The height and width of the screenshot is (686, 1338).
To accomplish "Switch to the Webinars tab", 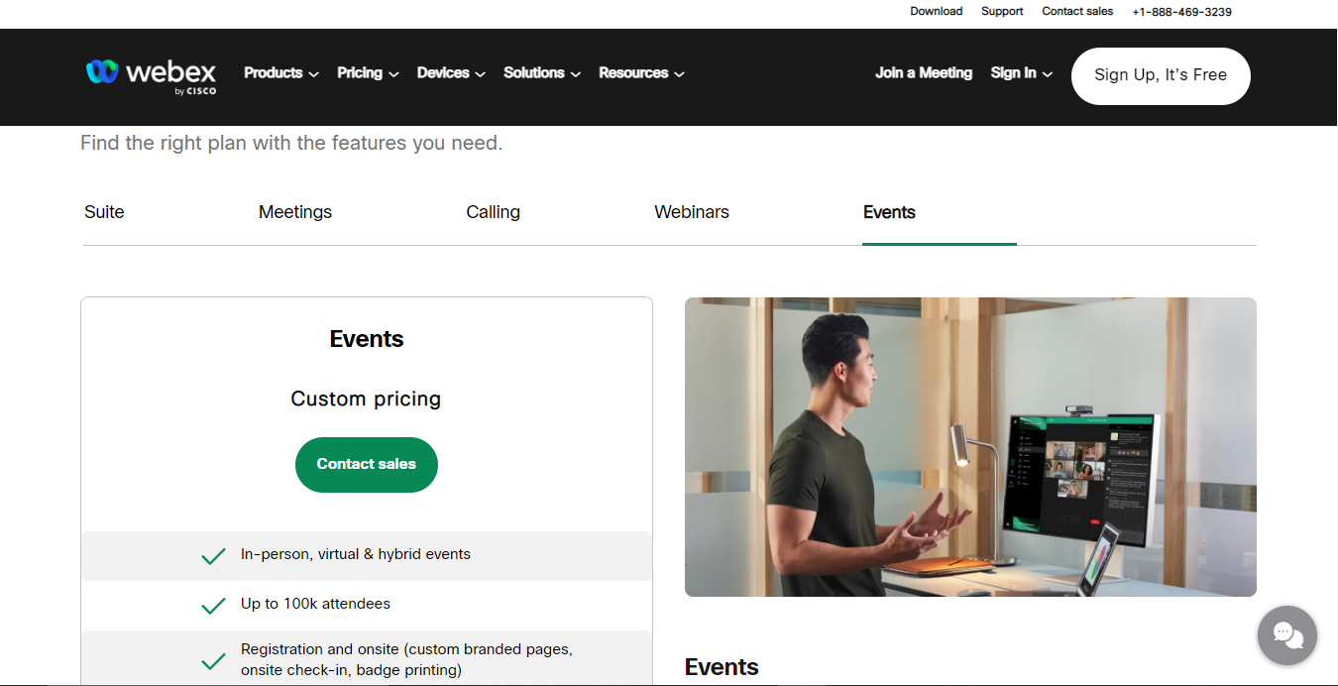I will coord(692,212).
